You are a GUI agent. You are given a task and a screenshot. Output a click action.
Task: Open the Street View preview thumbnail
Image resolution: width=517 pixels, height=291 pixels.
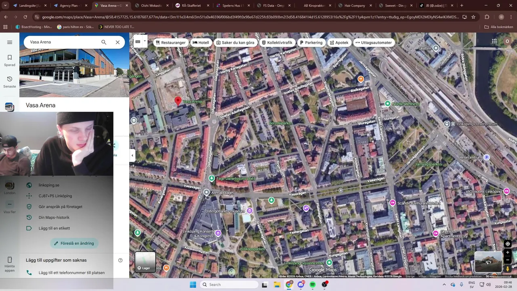pos(488,262)
